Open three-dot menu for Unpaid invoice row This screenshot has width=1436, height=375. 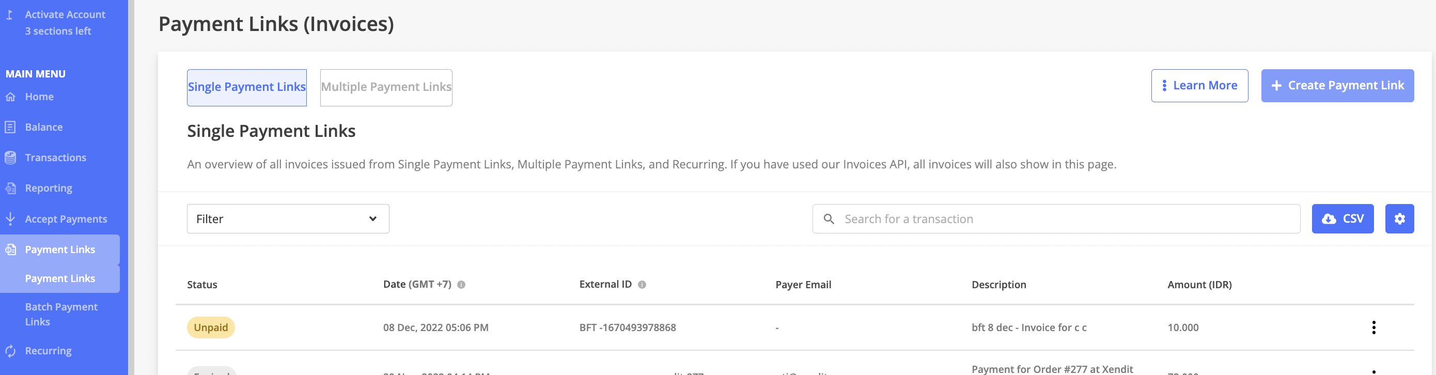tap(1373, 327)
